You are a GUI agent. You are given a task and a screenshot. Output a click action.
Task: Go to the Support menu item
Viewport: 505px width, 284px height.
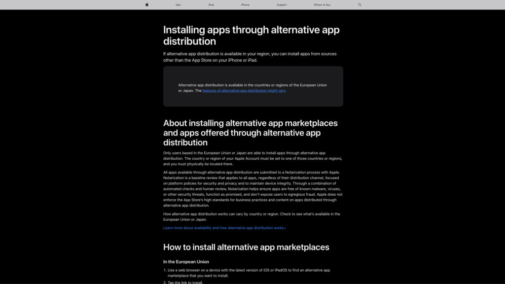(x=282, y=4)
